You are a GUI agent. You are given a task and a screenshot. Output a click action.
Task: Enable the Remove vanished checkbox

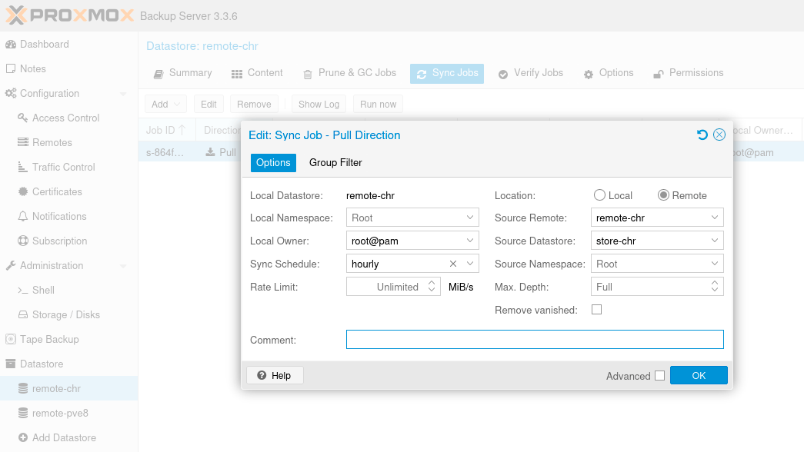(596, 310)
